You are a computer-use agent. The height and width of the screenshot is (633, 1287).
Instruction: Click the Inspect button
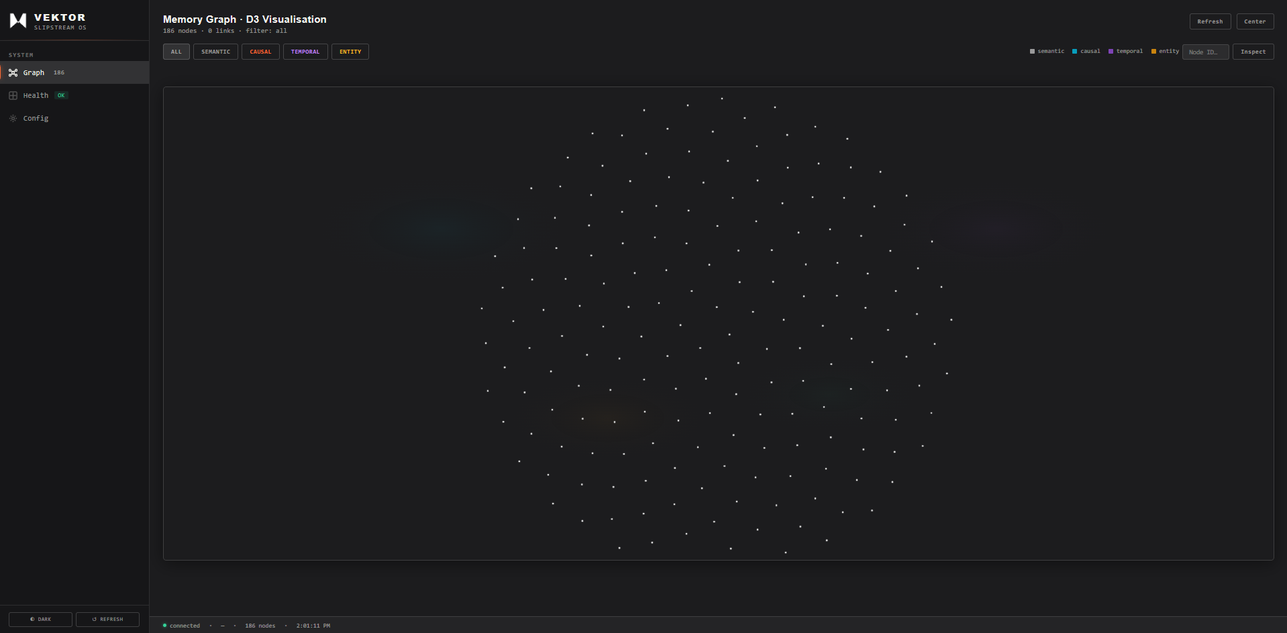(1253, 51)
